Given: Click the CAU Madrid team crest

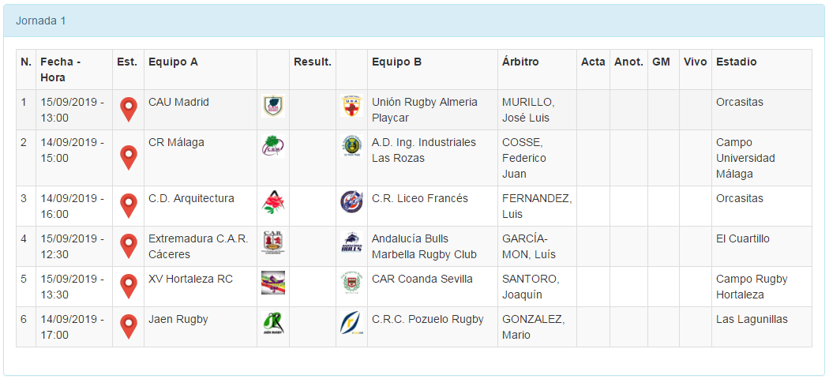Looking at the screenshot, I should tap(272, 106).
